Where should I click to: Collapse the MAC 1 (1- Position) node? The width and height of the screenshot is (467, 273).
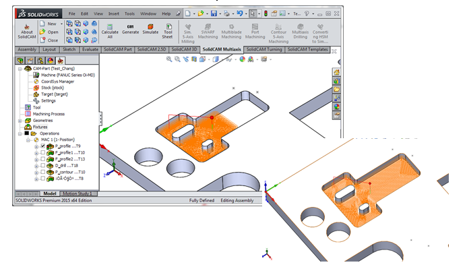[28, 140]
